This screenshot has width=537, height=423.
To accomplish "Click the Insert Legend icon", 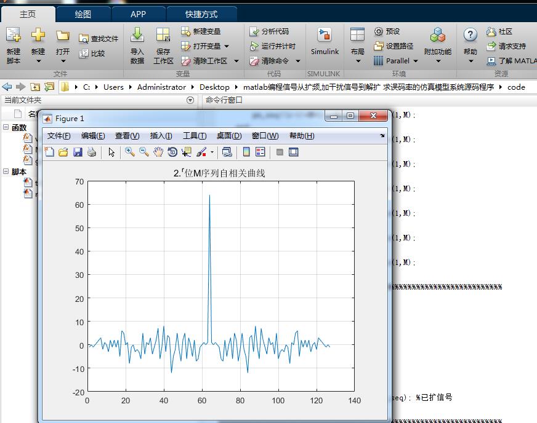I will pos(260,152).
